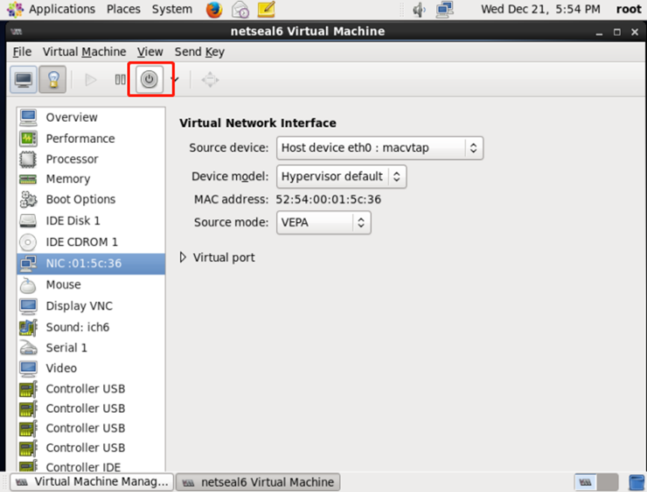The image size is (647, 492).
Task: Click netseal6 Virtual Machine taskbar button
Action: (x=258, y=482)
